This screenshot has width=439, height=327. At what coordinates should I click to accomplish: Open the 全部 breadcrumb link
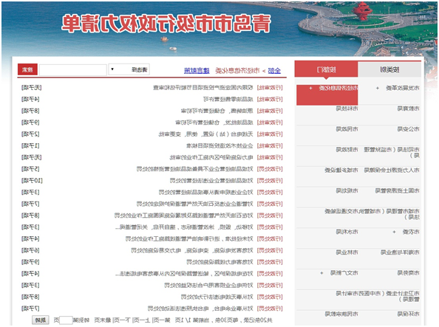point(274,71)
